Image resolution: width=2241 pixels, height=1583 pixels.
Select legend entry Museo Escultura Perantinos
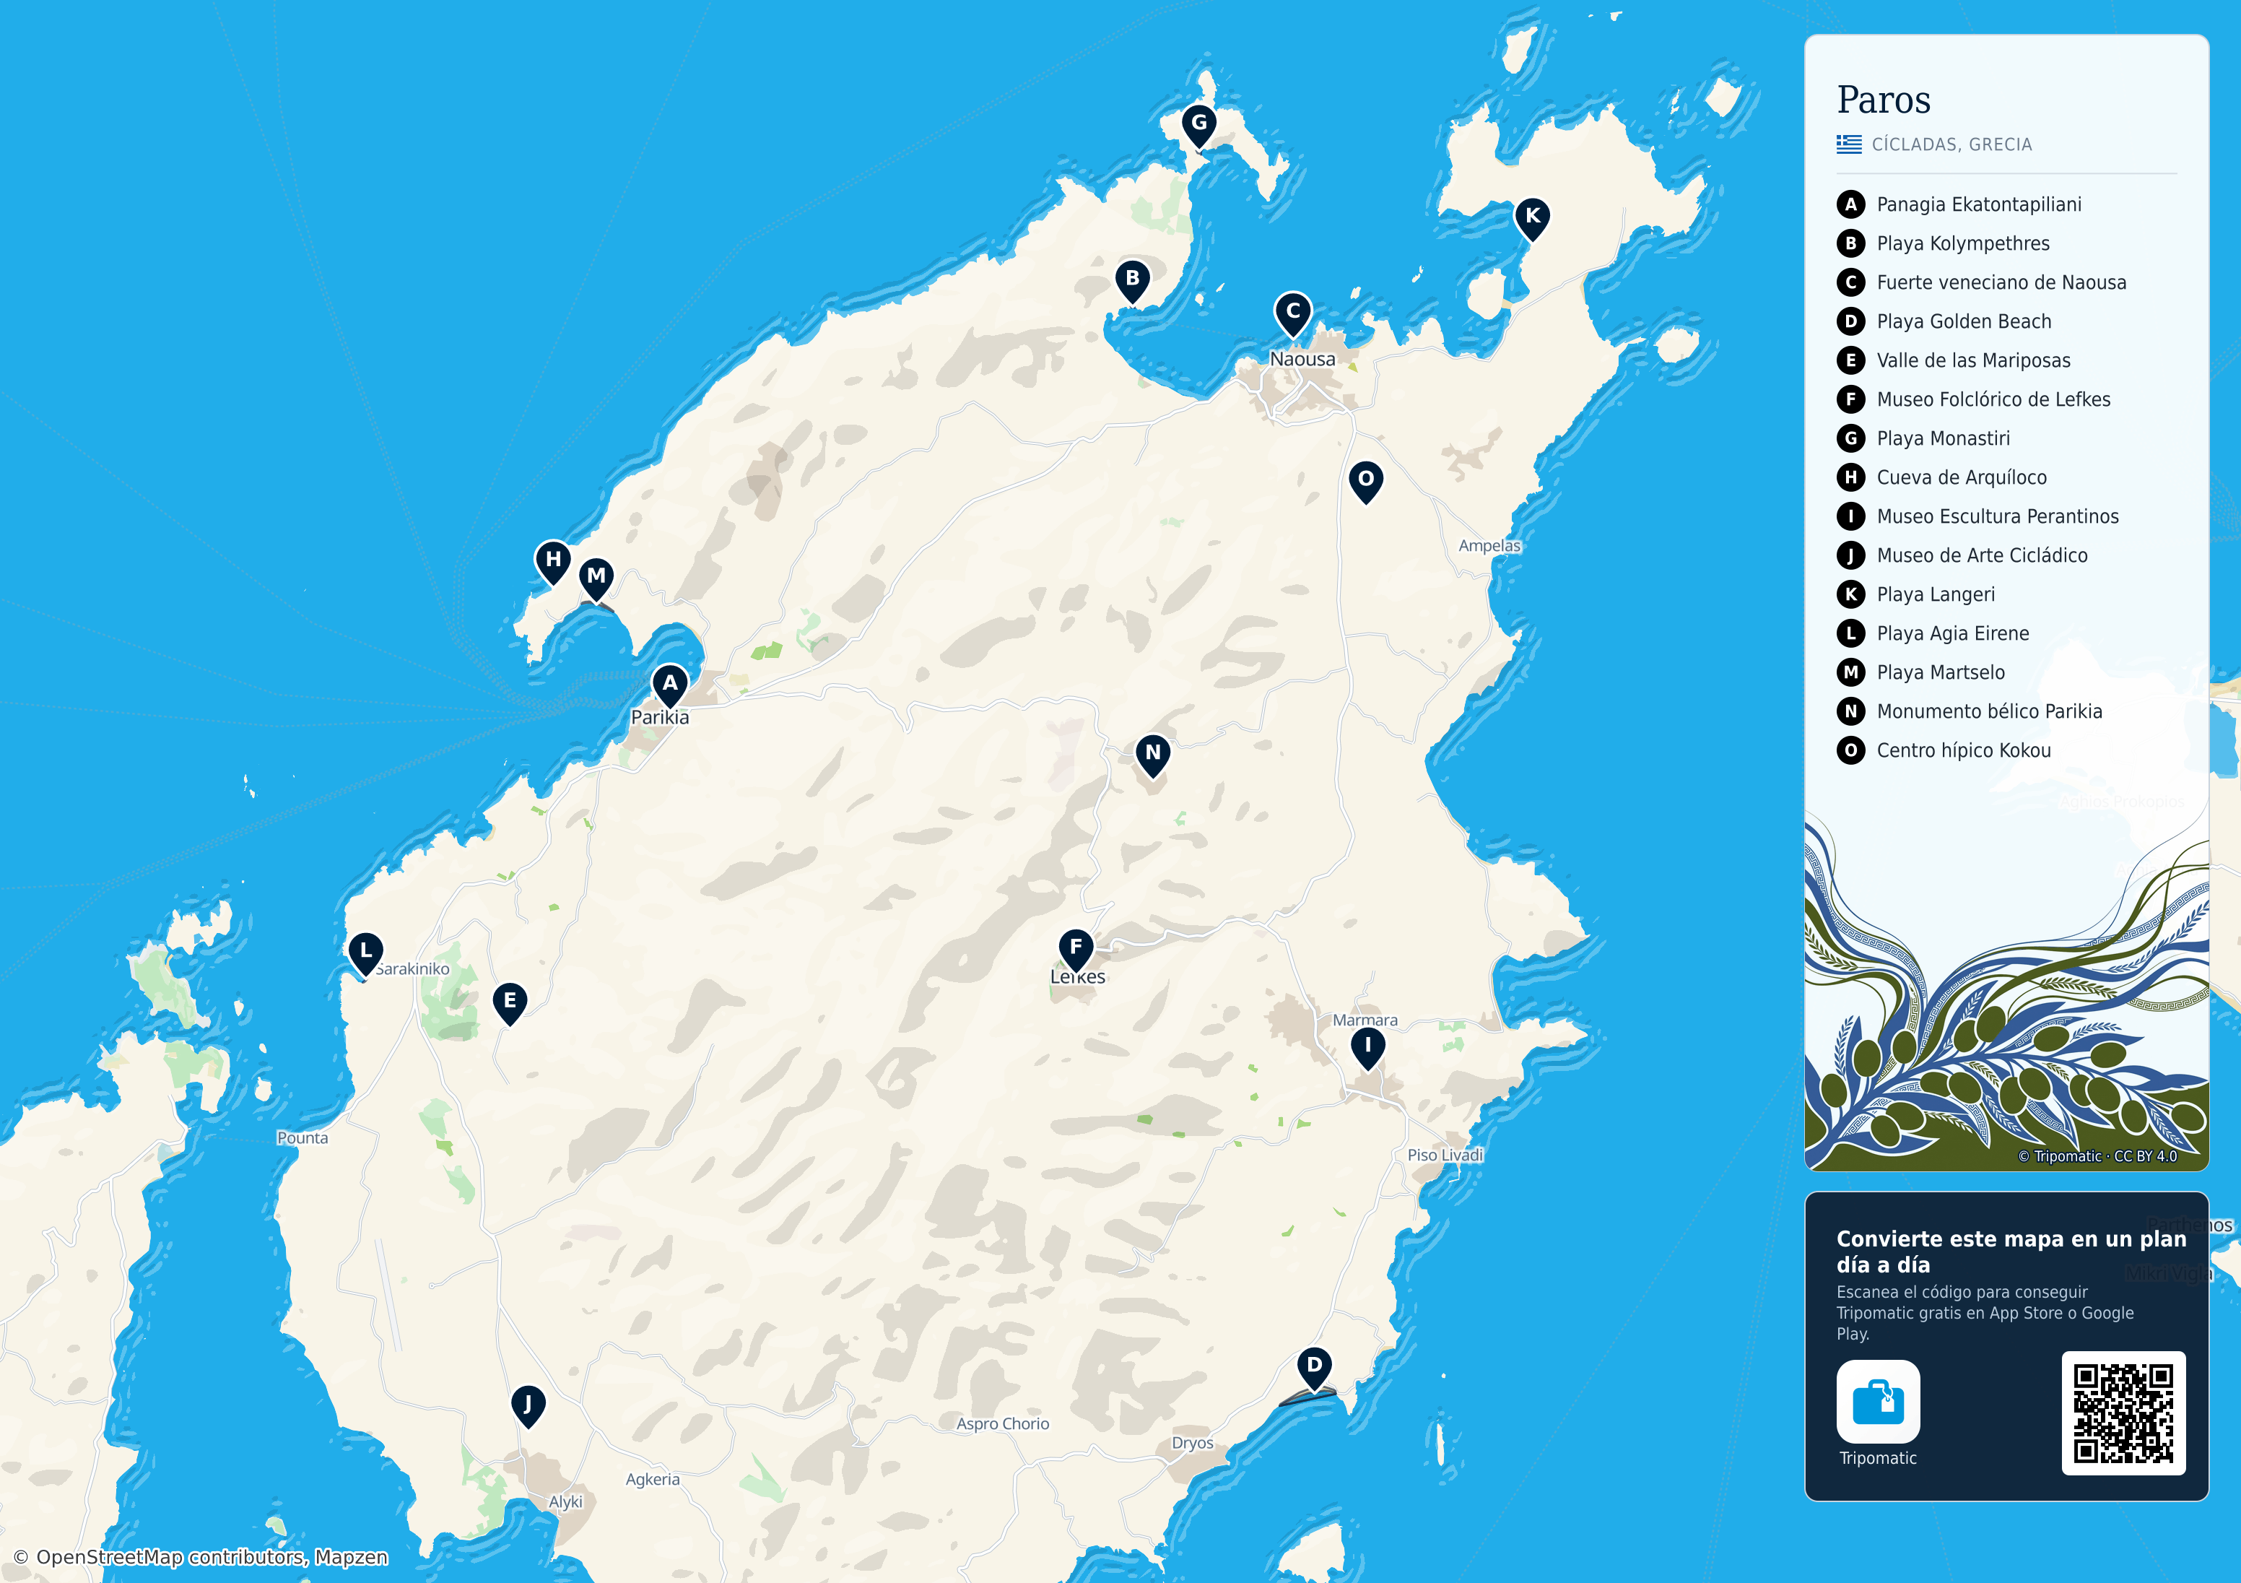pos(1978,518)
